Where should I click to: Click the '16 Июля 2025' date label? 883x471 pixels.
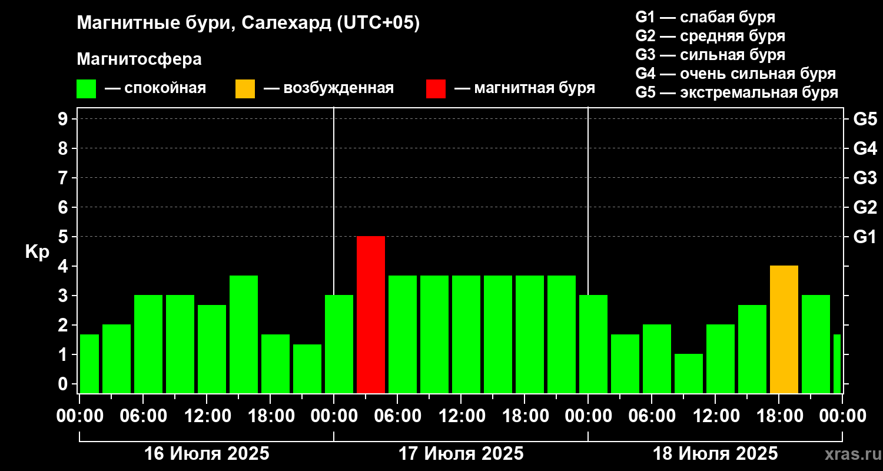(207, 454)
